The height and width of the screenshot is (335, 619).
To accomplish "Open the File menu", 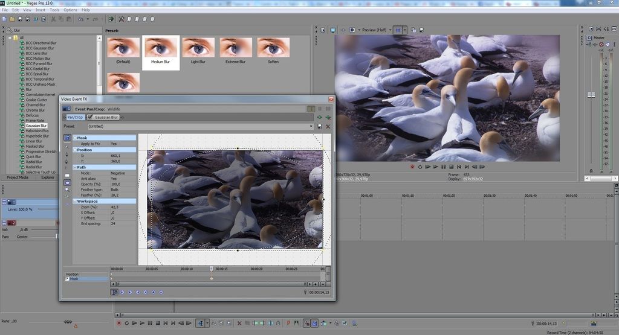I will pos(5,10).
